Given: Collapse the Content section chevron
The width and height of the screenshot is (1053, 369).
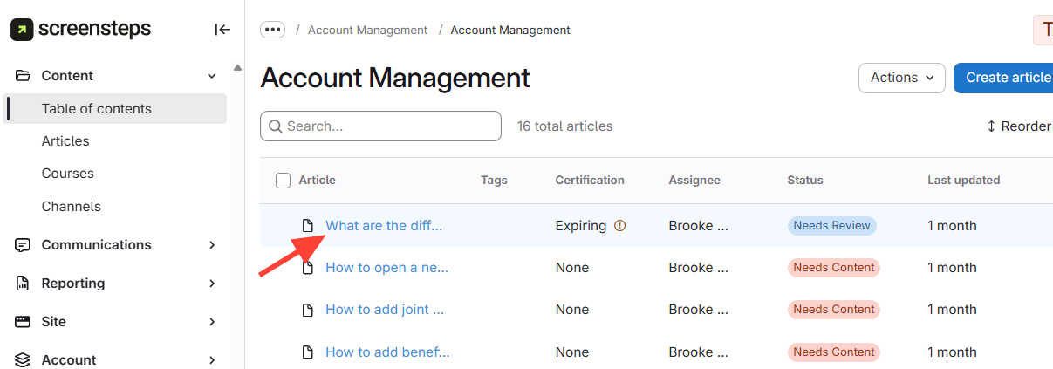Looking at the screenshot, I should coord(211,76).
